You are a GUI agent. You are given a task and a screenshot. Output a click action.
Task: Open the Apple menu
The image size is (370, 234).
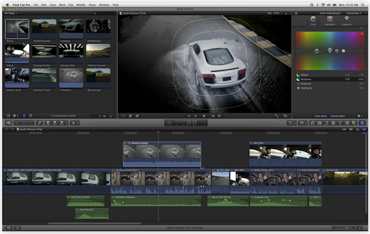point(8,5)
